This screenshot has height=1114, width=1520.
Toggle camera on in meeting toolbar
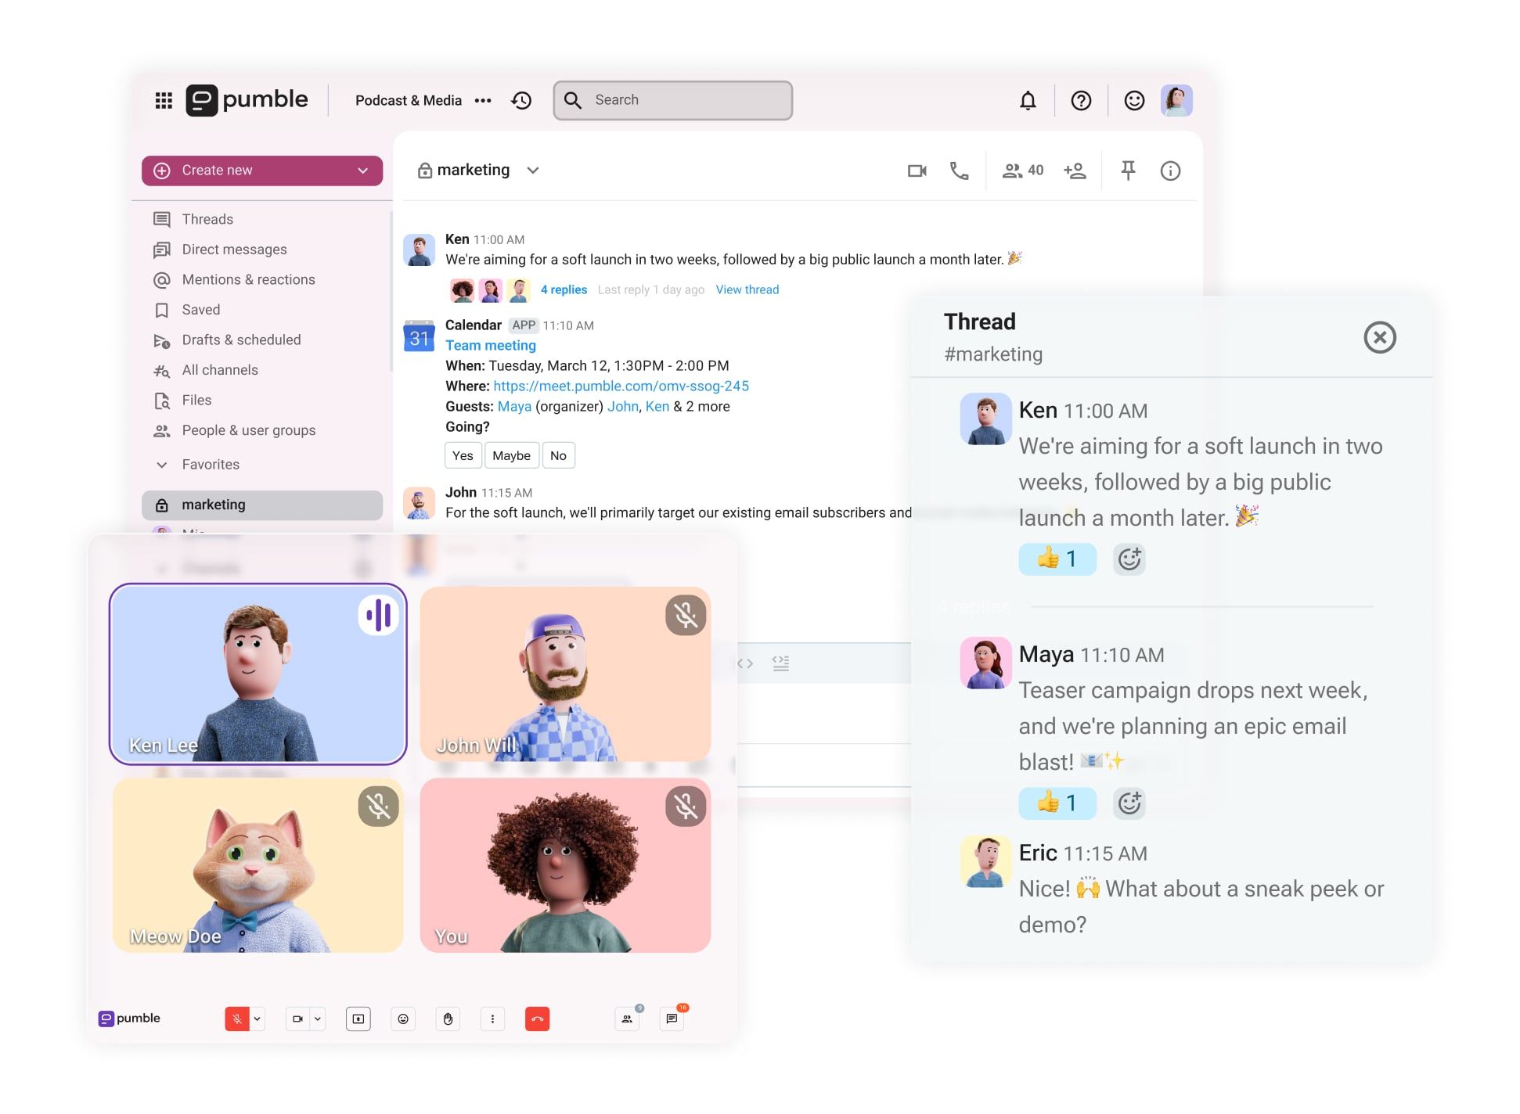(x=297, y=1019)
